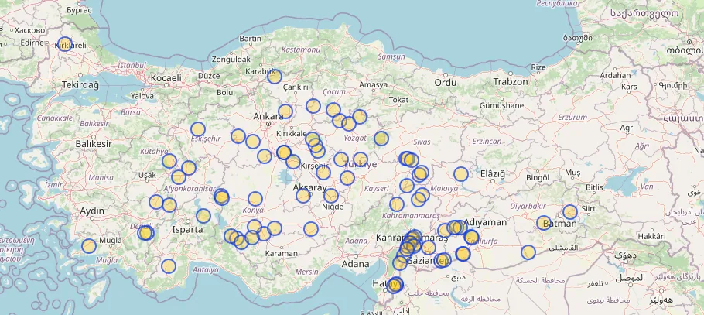The width and height of the screenshot is (704, 315).
Task: Click the Balıkesir city label
Action: click(94, 144)
